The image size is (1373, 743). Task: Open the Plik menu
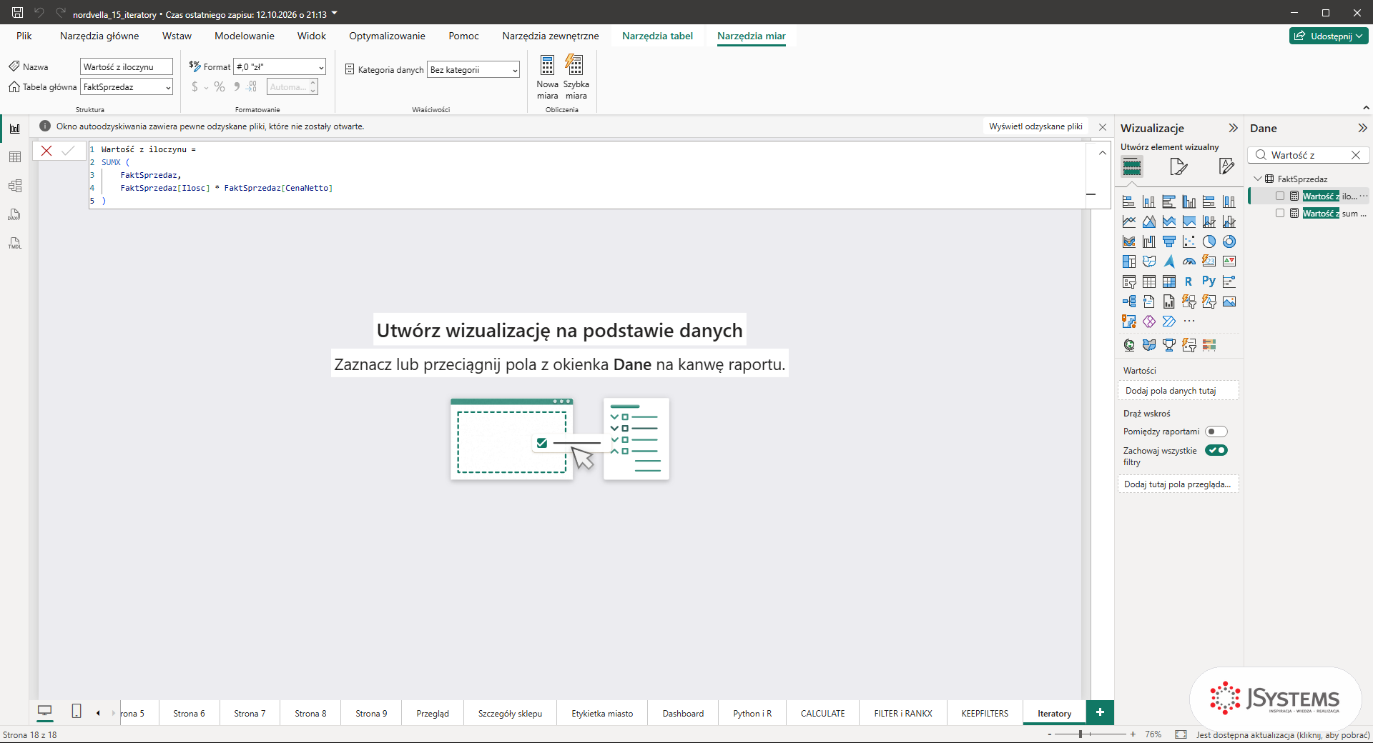[x=24, y=36]
